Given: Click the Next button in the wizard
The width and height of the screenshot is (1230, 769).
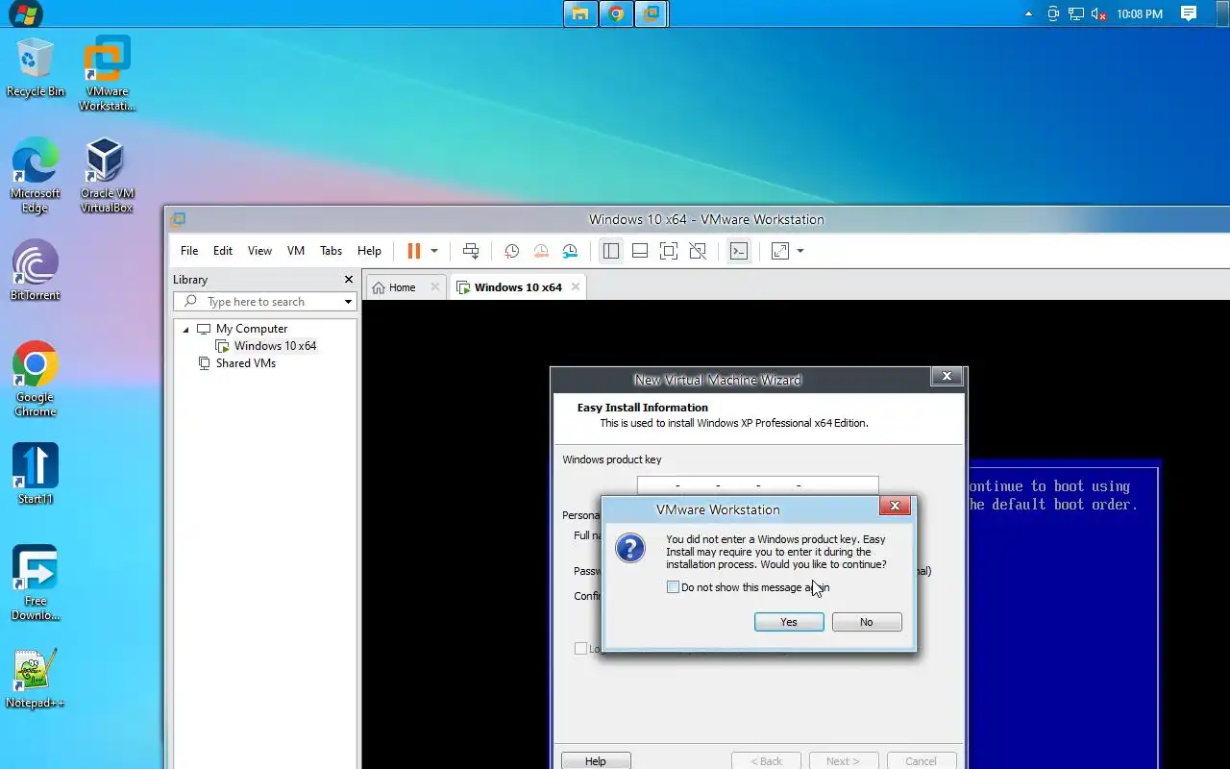Looking at the screenshot, I should pyautogui.click(x=843, y=760).
